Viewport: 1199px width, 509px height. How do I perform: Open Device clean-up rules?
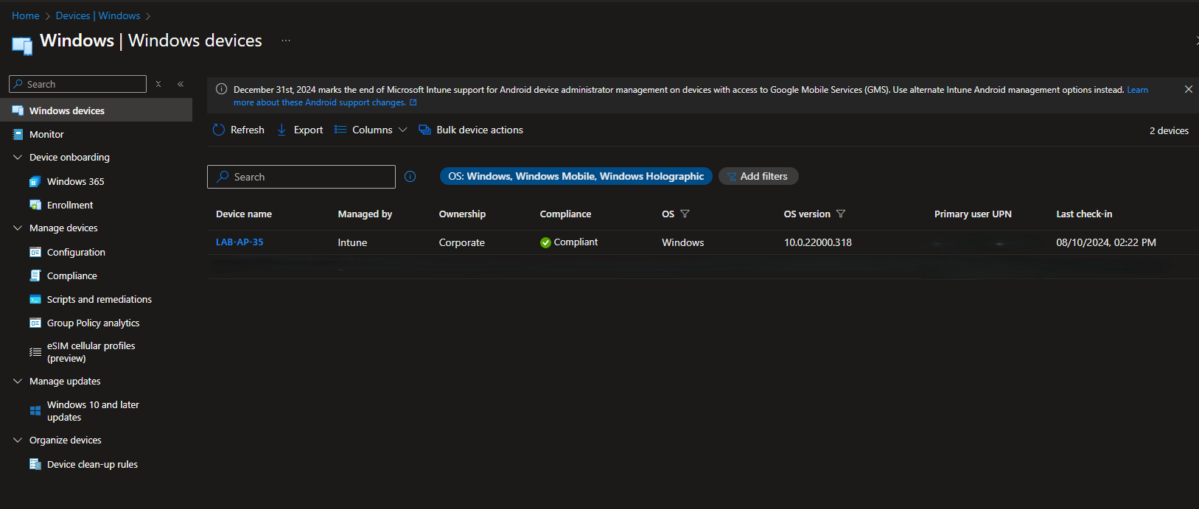[x=92, y=464]
